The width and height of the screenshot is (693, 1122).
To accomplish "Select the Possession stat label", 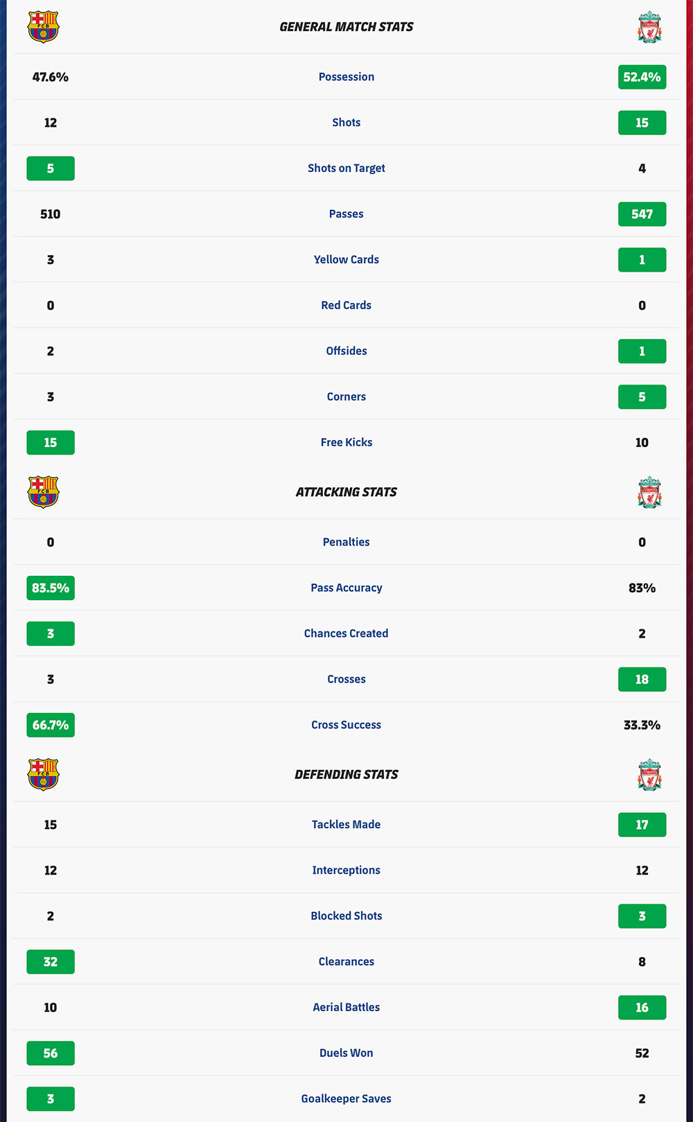I will pos(346,77).
